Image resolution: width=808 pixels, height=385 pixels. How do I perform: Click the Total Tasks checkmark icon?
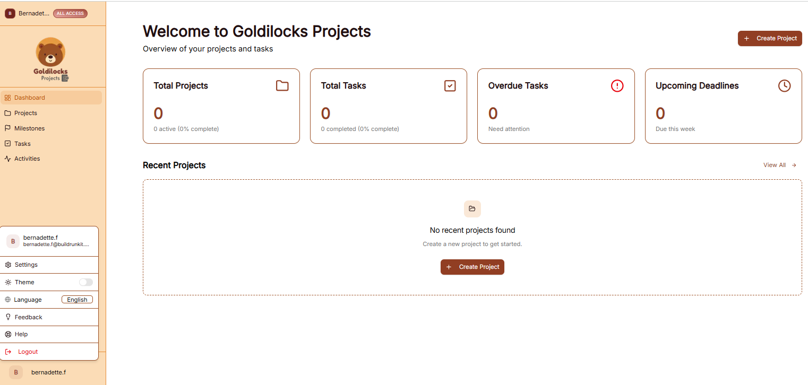click(x=450, y=85)
